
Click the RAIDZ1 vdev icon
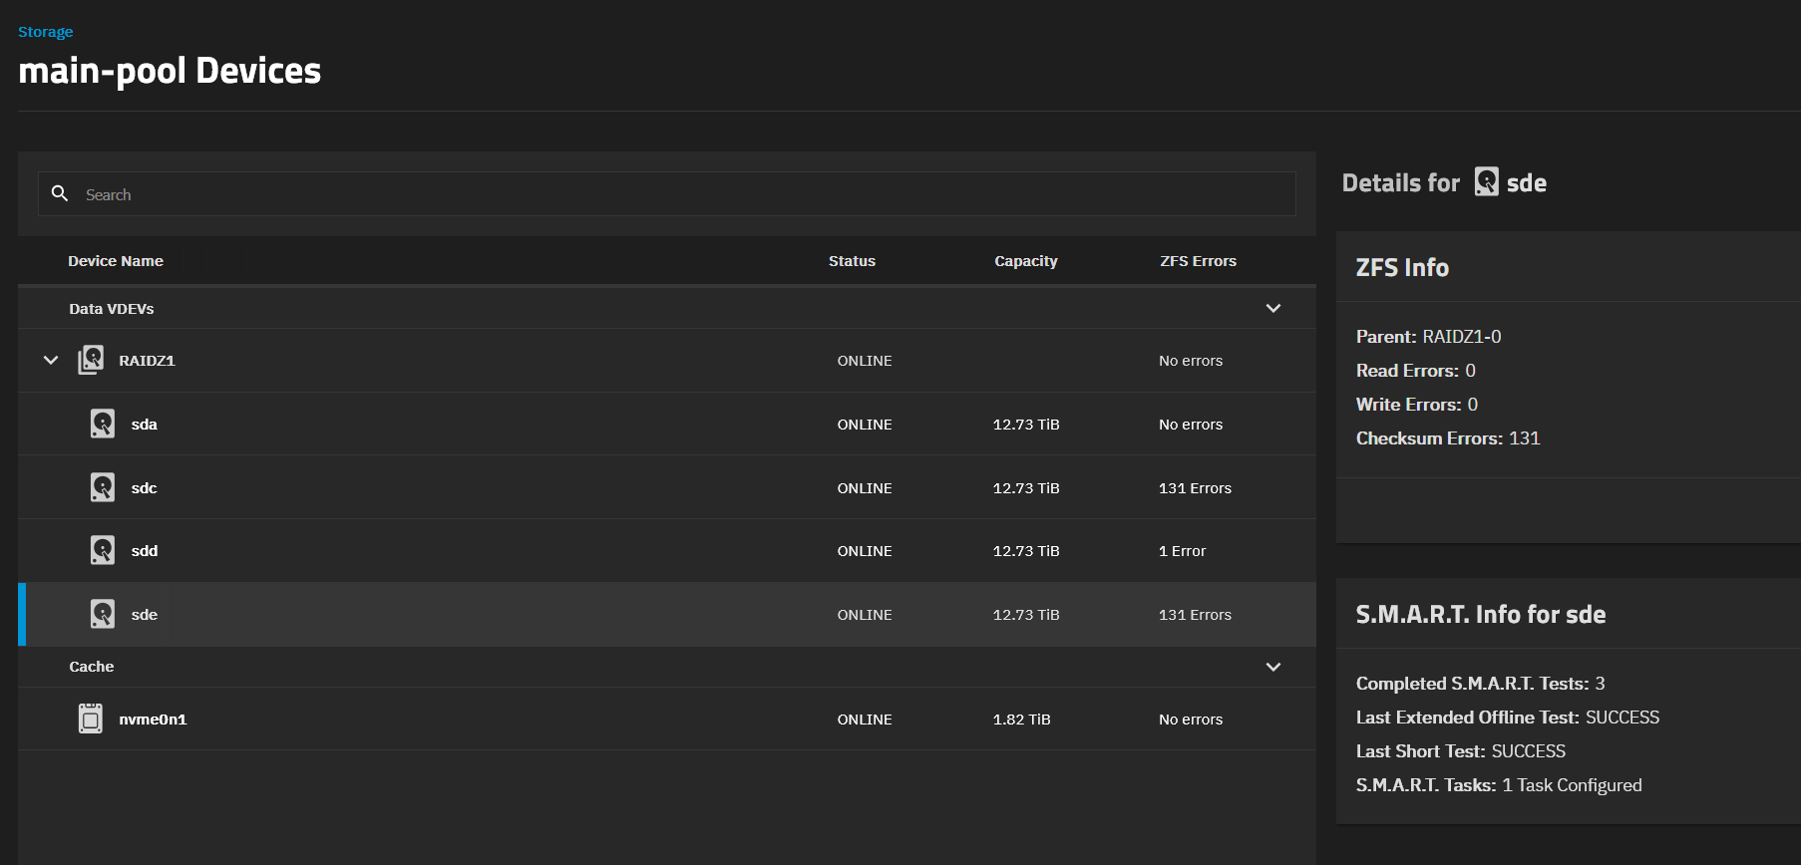(91, 360)
